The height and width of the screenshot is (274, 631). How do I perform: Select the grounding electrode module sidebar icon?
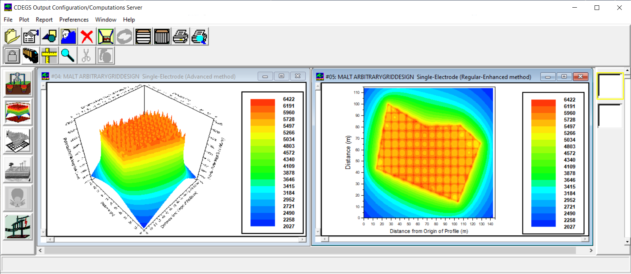tap(18, 83)
